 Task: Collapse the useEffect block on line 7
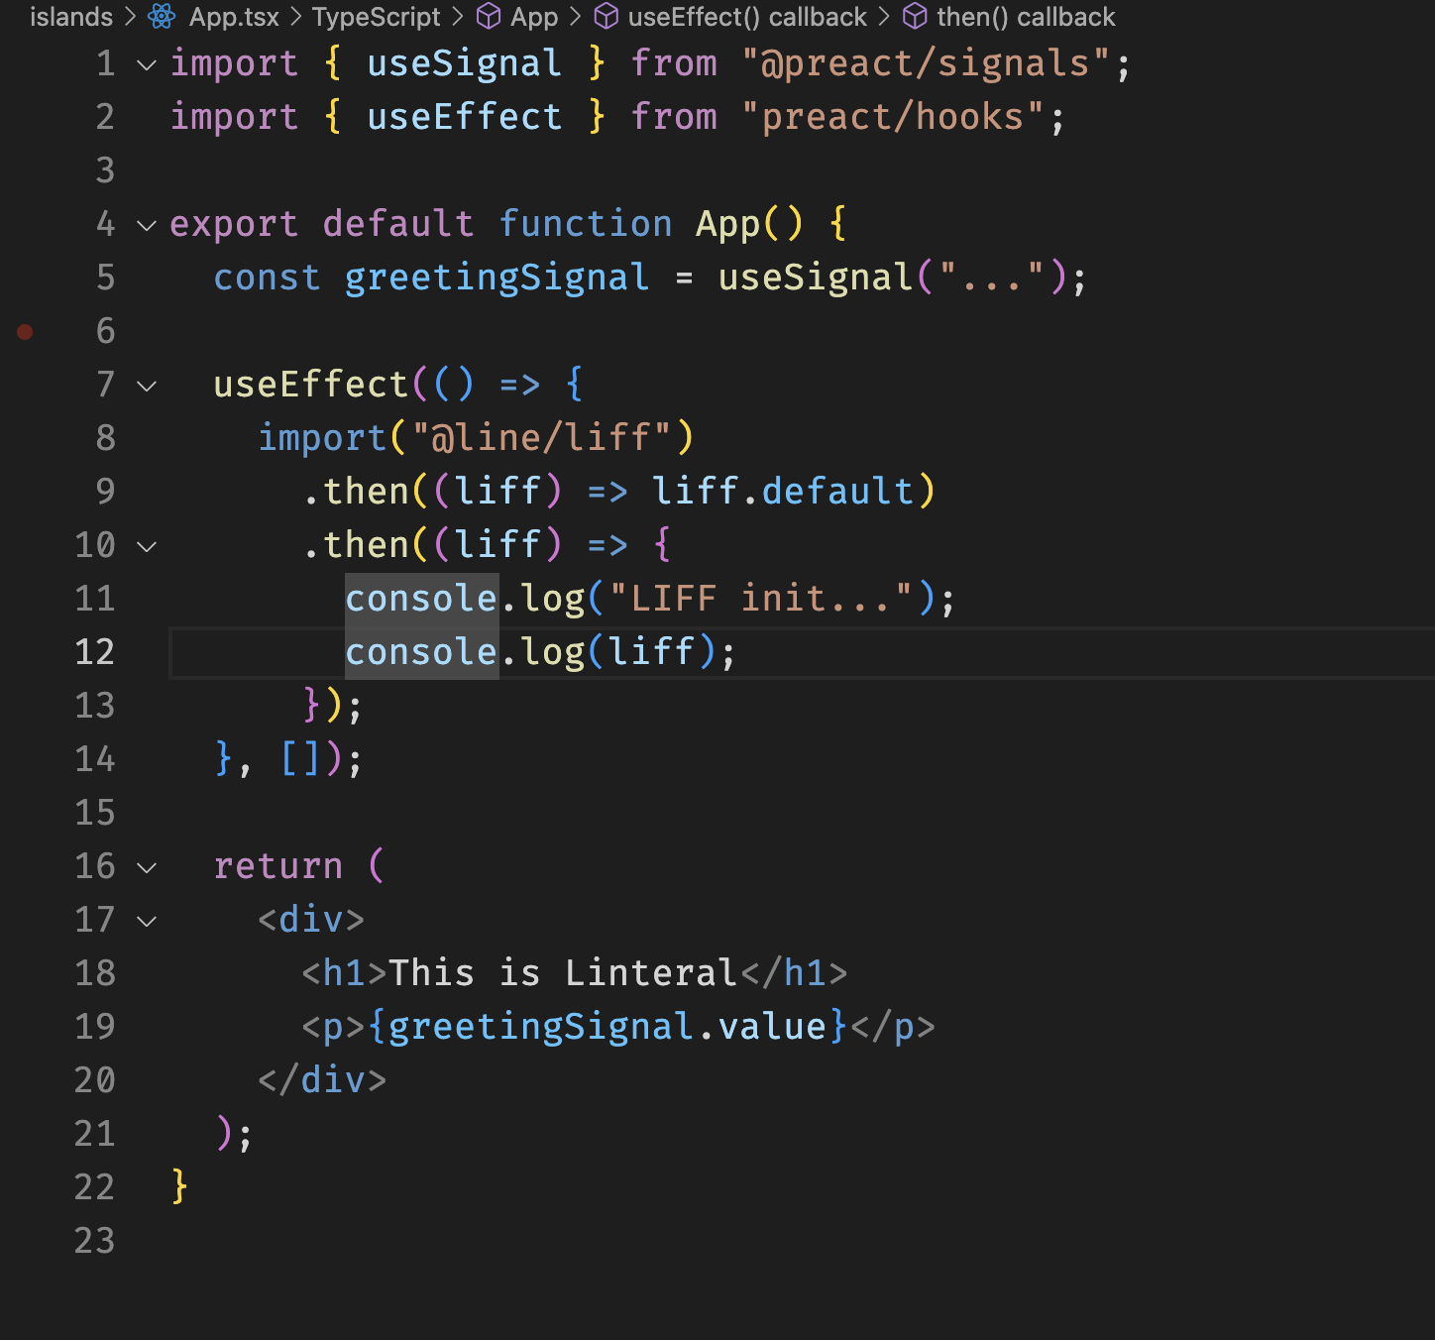pos(147,386)
